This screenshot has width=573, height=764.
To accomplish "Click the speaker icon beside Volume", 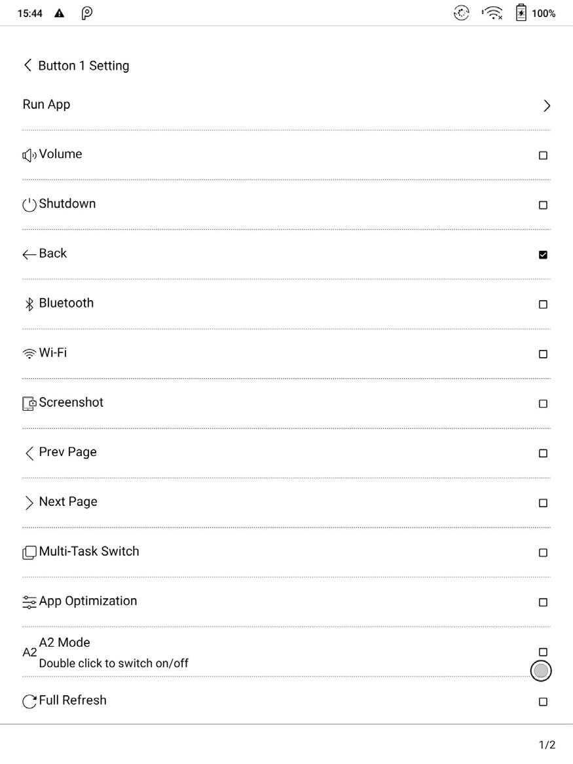I will [29, 155].
